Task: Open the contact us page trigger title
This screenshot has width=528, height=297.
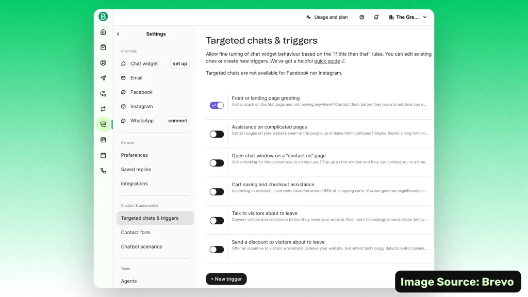Action: [278, 156]
